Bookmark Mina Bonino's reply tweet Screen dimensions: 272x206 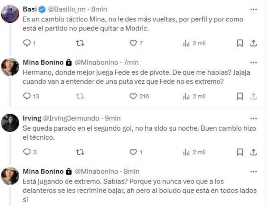tap(239, 96)
